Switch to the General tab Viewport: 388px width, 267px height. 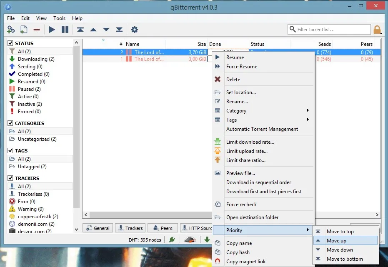[98, 228]
